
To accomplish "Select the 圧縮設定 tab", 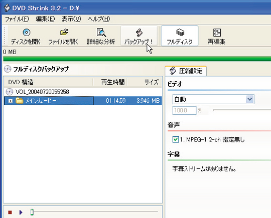I will click(186, 71).
